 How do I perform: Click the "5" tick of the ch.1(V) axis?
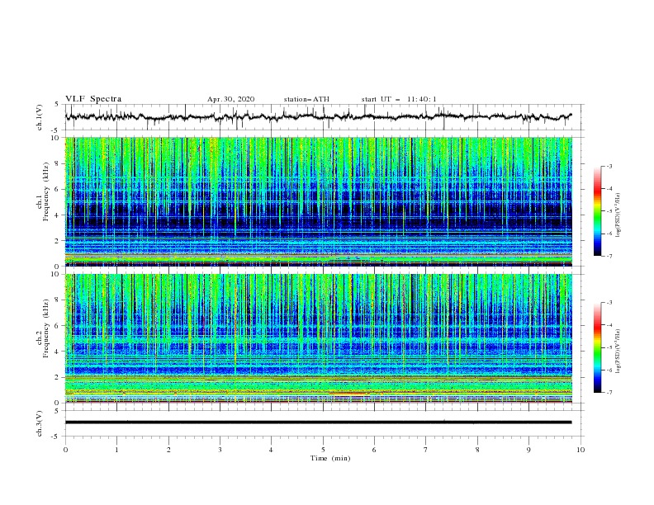[x=57, y=104]
